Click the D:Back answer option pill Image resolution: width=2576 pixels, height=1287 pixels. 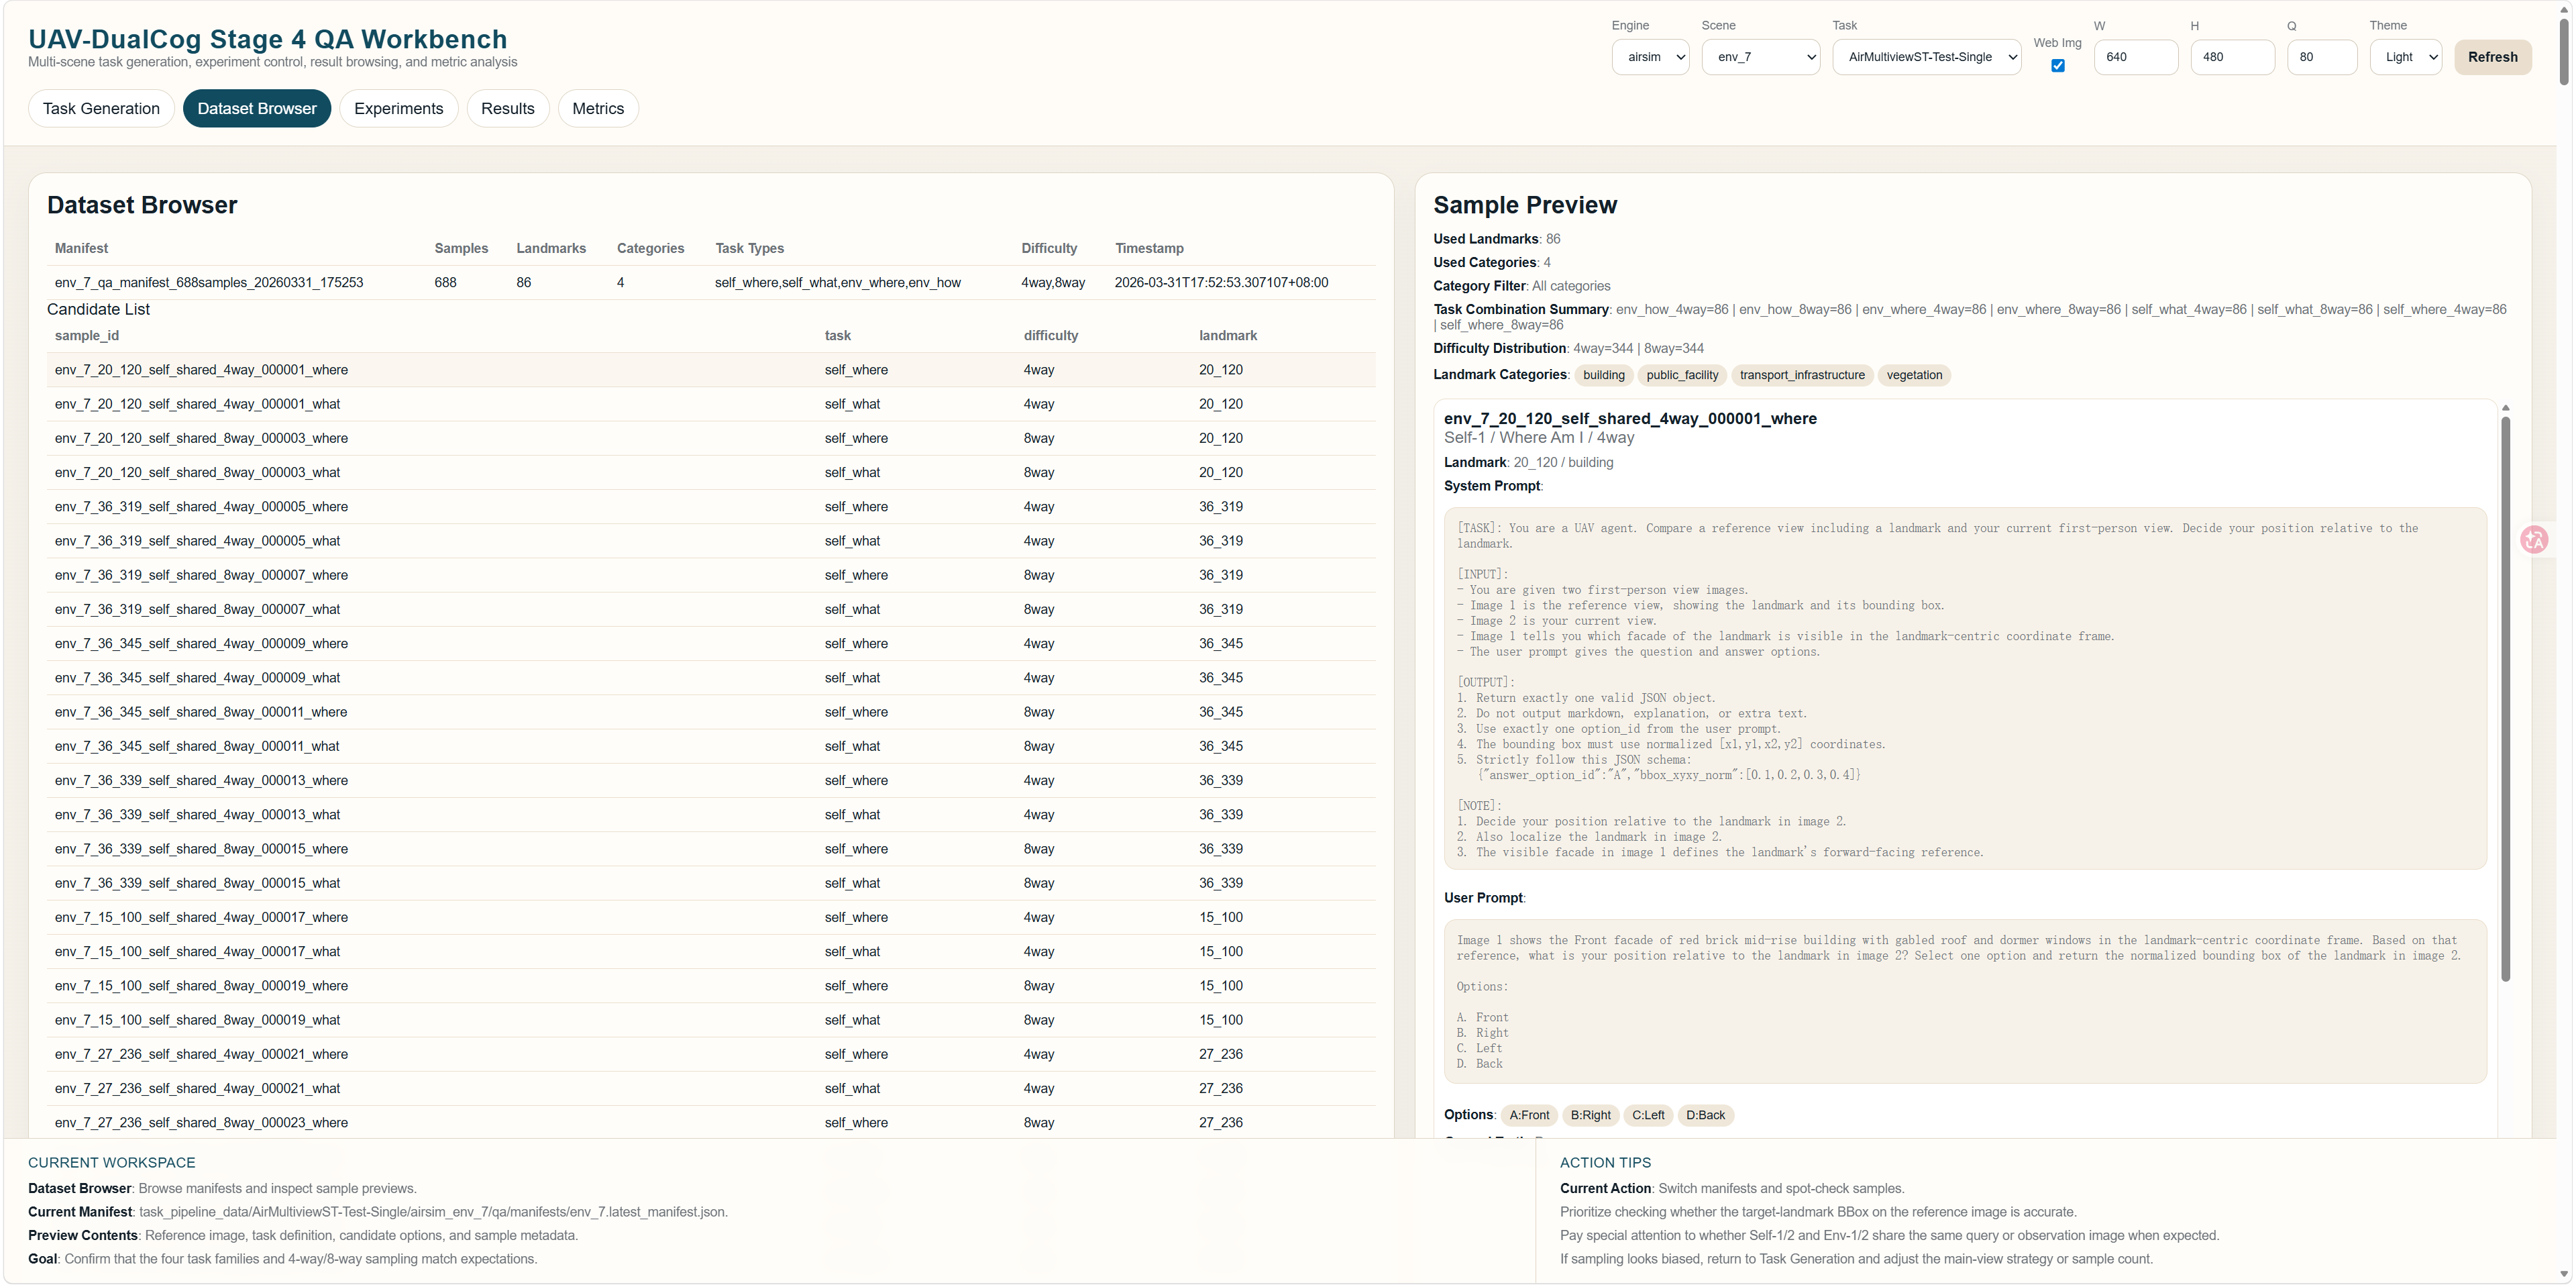click(x=1705, y=1115)
